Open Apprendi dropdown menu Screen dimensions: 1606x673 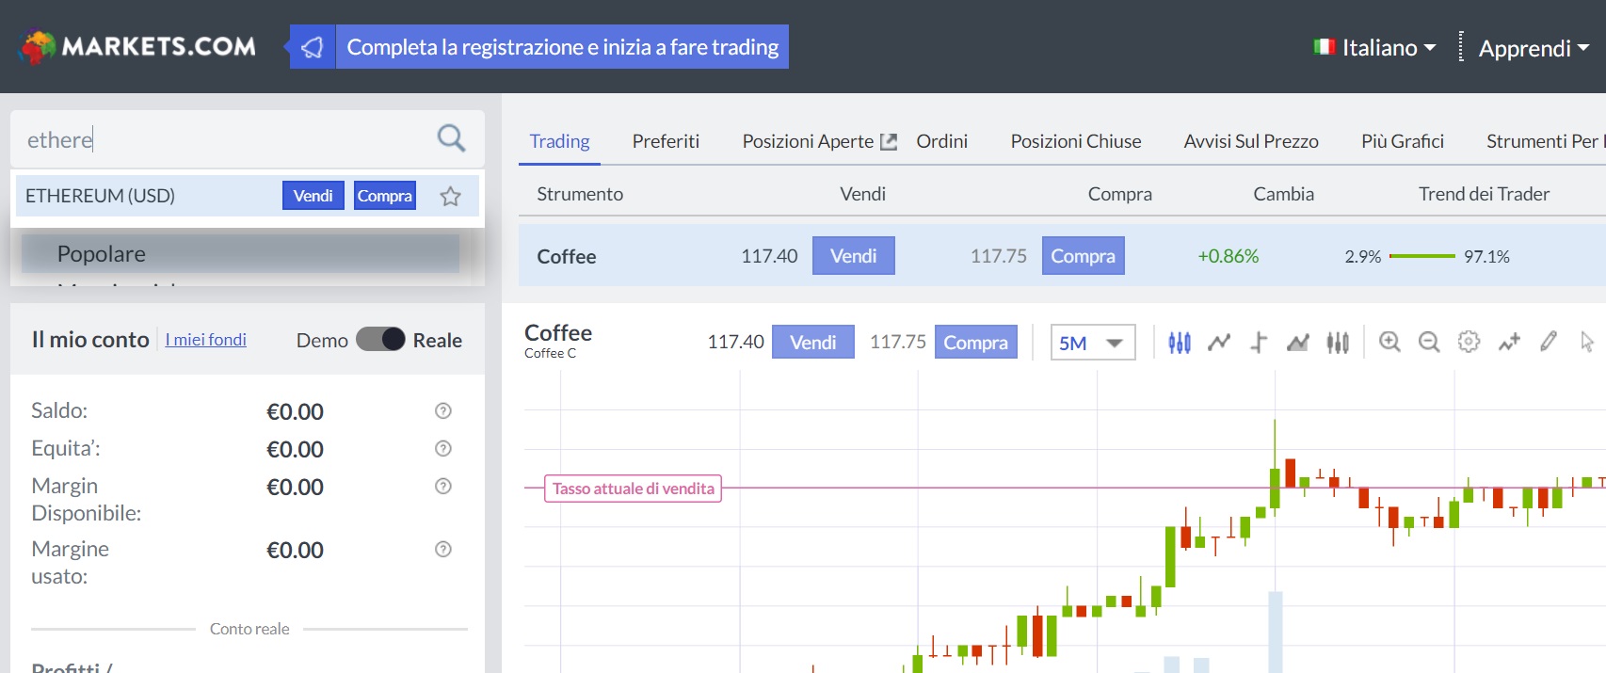1534,48
